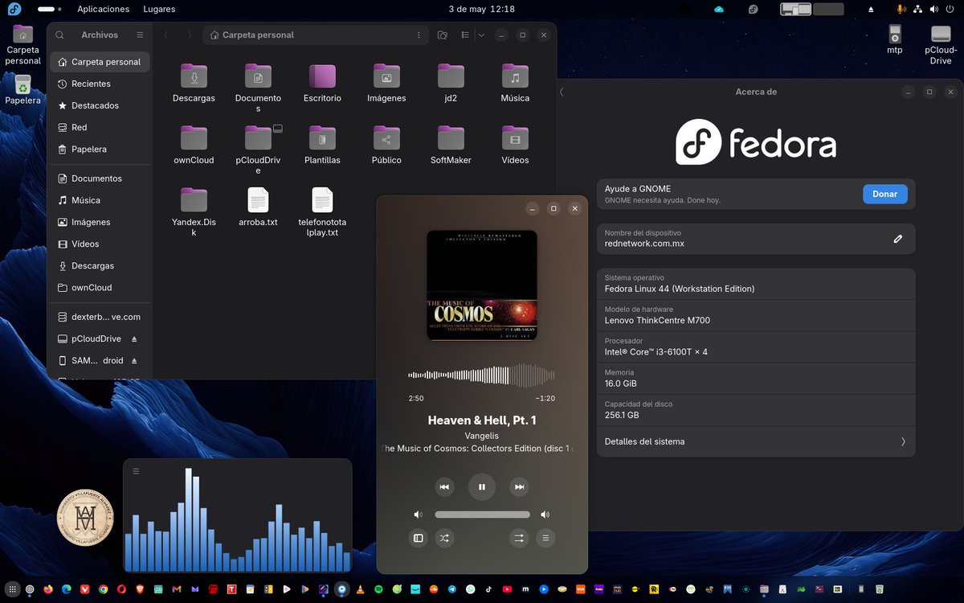Toggle repeat mode in the music player
964x603 pixels.
tap(519, 538)
